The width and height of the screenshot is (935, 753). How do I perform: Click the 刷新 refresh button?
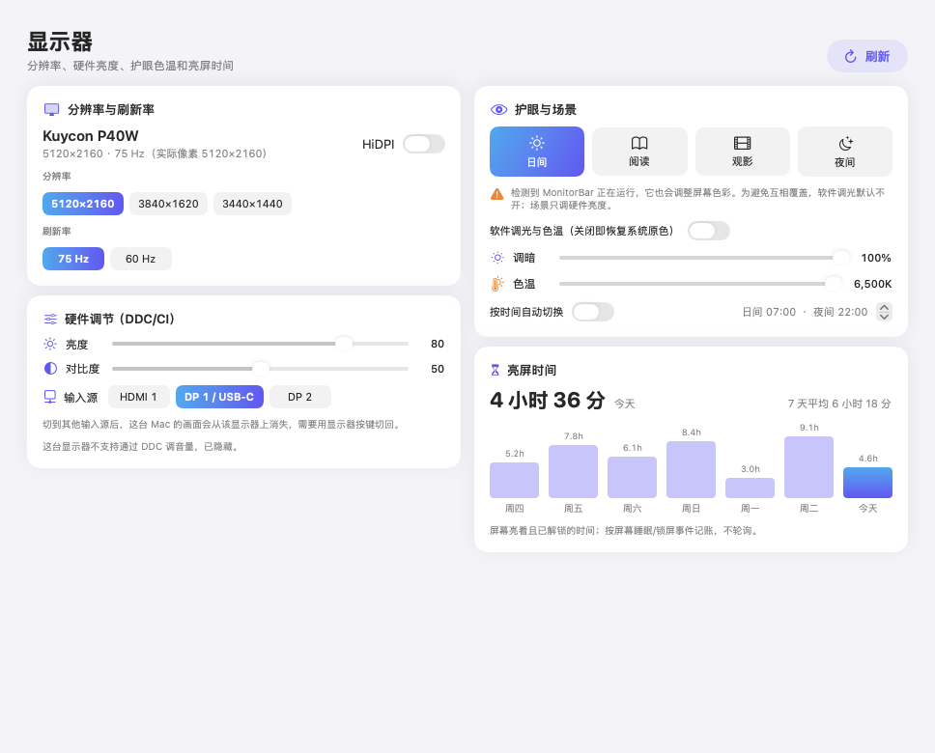(867, 56)
